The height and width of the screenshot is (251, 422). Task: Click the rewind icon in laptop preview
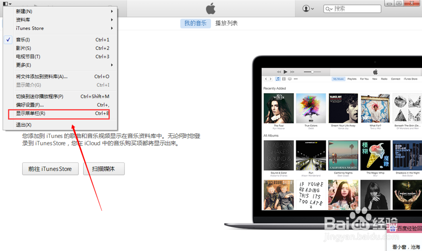click(279, 72)
